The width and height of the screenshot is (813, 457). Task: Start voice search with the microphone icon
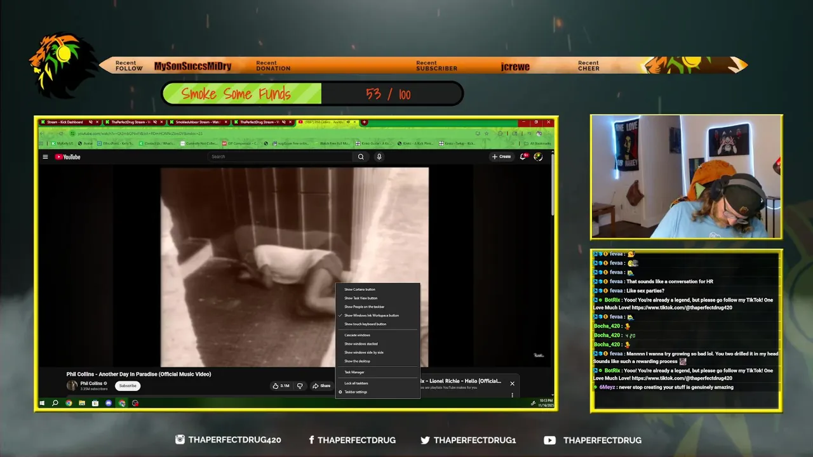pyautogui.click(x=379, y=157)
